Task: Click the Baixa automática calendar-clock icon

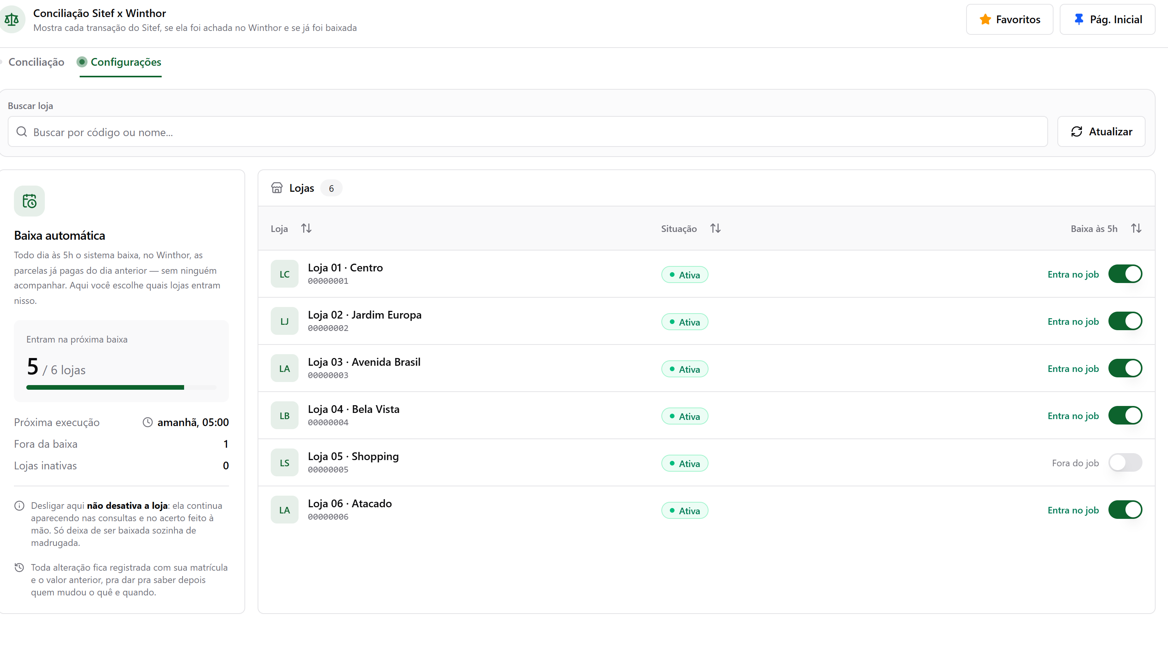Action: pyautogui.click(x=29, y=201)
